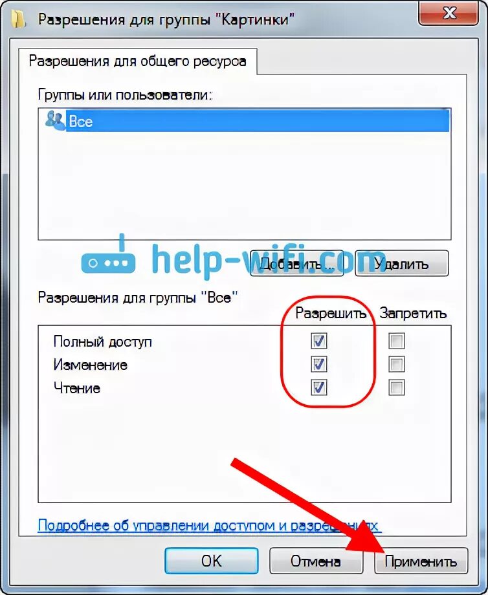This screenshot has height=595, width=488.
Task: Check Запретить for Изменение
Action: click(397, 364)
